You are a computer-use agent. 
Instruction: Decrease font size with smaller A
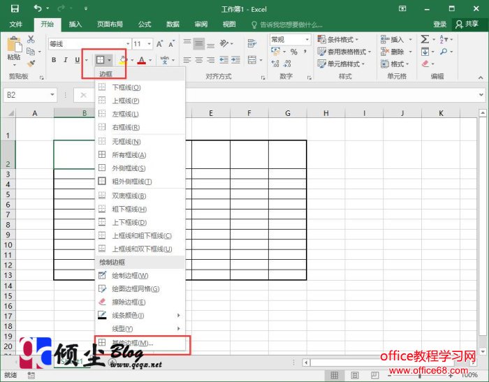(x=171, y=44)
